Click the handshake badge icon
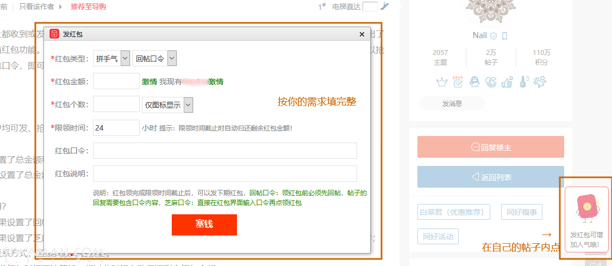 pyautogui.click(x=491, y=82)
